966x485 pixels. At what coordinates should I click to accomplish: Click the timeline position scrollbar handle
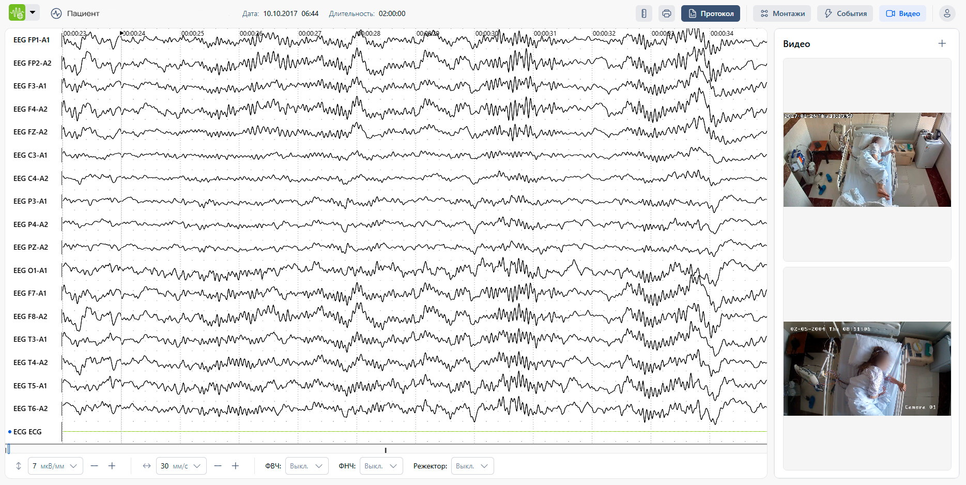8,449
